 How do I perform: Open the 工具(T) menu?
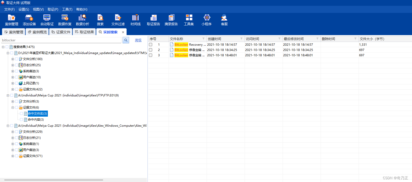tap(67, 9)
